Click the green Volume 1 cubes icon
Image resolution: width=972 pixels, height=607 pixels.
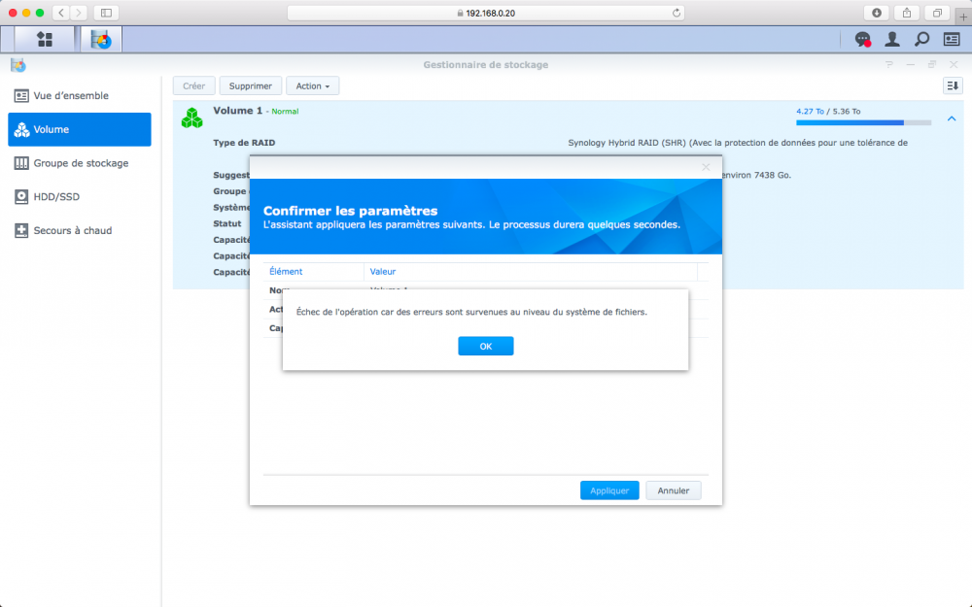192,118
